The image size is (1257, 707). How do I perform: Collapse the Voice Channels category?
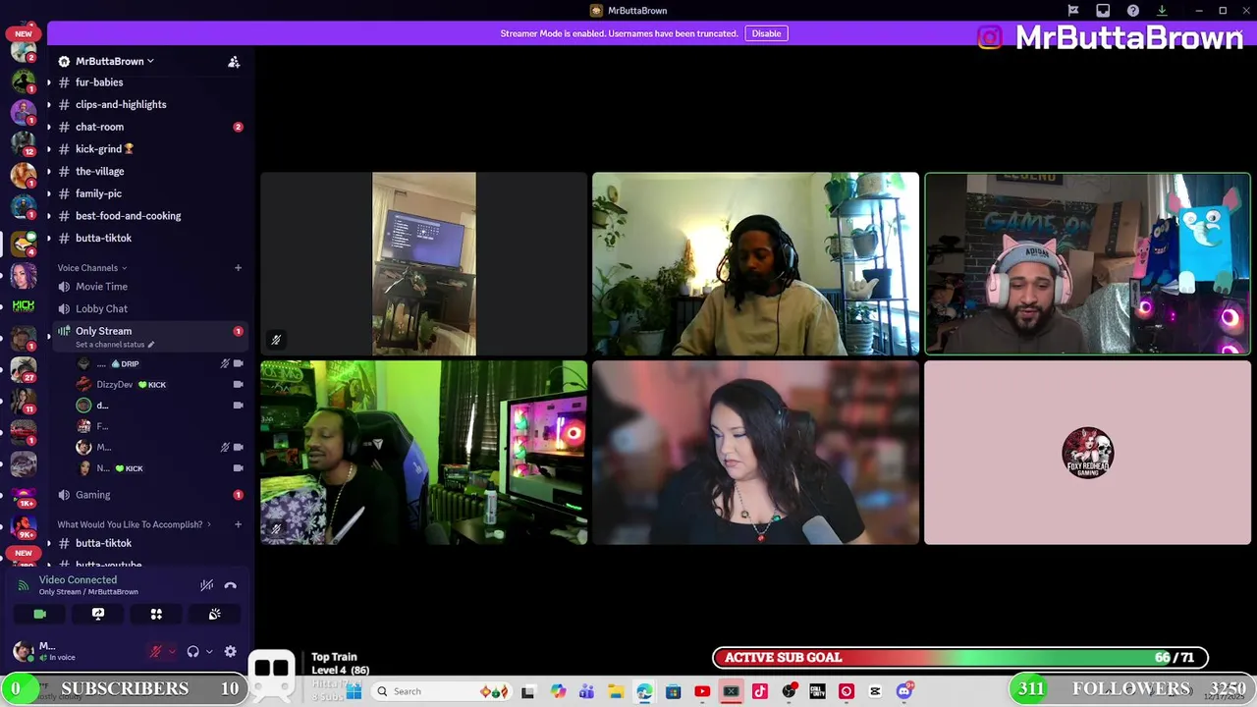(91, 268)
